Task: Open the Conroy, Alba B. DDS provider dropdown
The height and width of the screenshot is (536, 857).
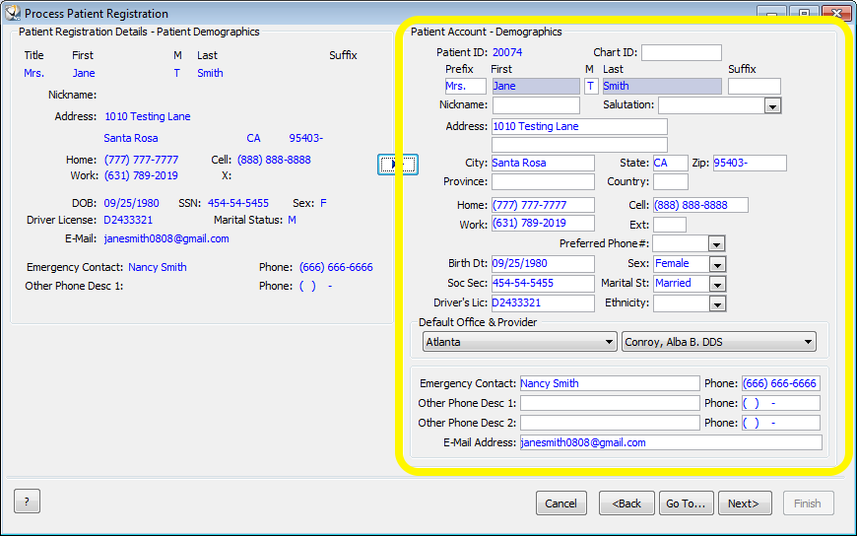Action: tap(719, 342)
